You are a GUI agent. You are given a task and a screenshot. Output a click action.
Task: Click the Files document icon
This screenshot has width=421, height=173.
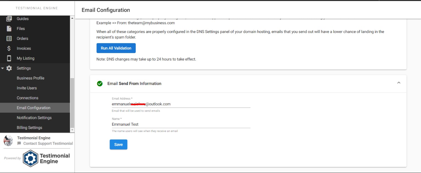click(x=9, y=29)
